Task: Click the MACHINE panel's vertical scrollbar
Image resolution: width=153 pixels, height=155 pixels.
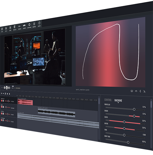Action: click(x=151, y=104)
